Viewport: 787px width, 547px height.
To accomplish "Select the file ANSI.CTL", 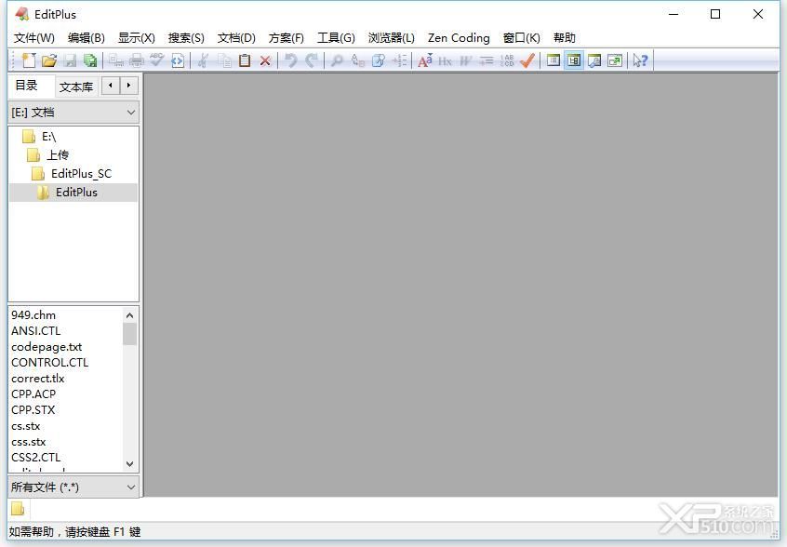I will 36,331.
